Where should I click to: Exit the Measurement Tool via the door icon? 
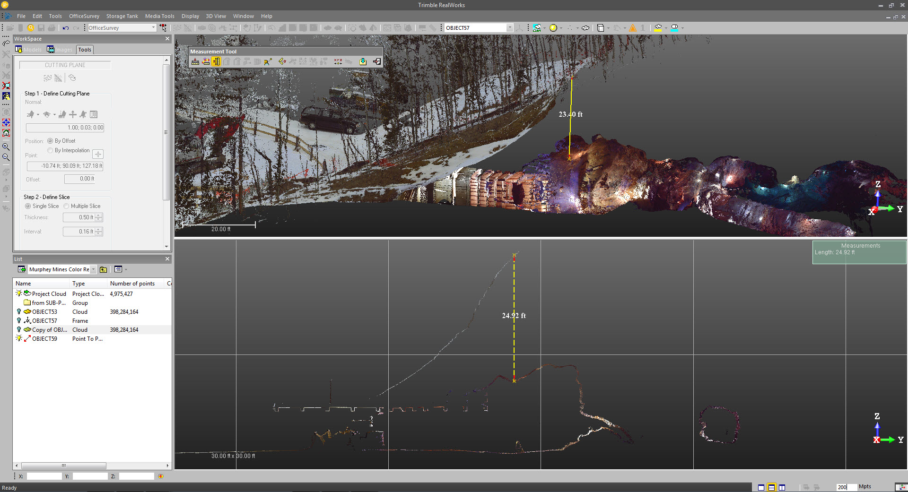pyautogui.click(x=377, y=61)
